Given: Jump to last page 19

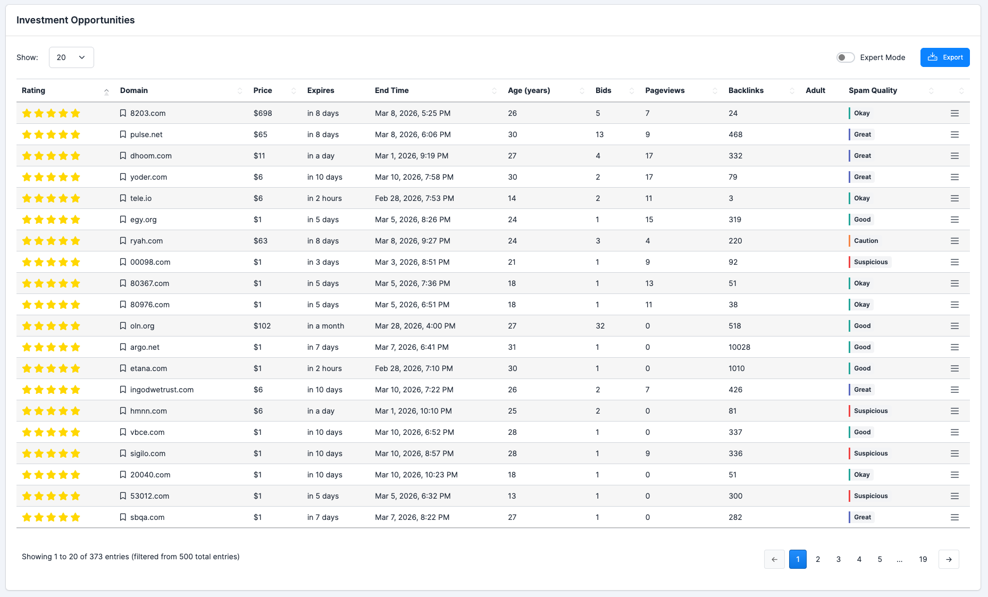Looking at the screenshot, I should pyautogui.click(x=923, y=559).
